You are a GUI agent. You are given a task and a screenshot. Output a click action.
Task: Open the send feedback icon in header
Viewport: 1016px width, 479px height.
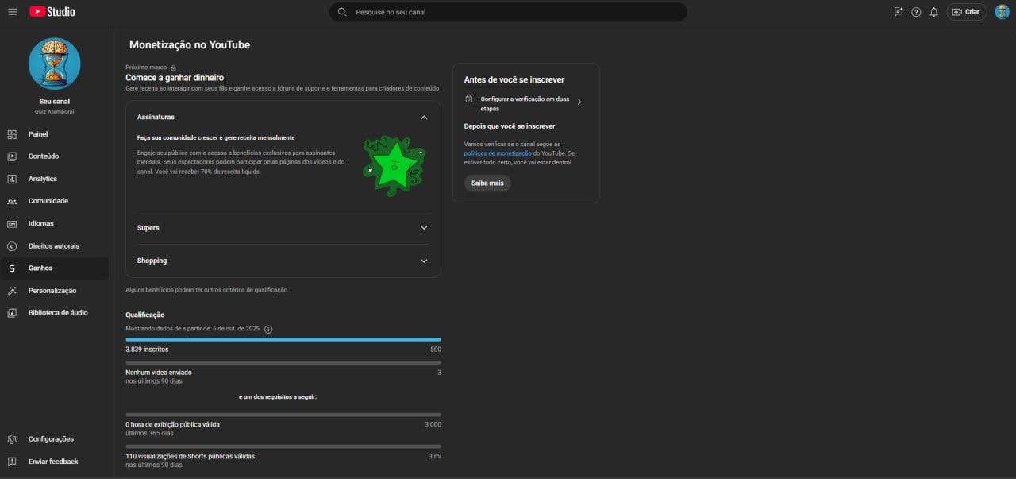[x=899, y=12]
